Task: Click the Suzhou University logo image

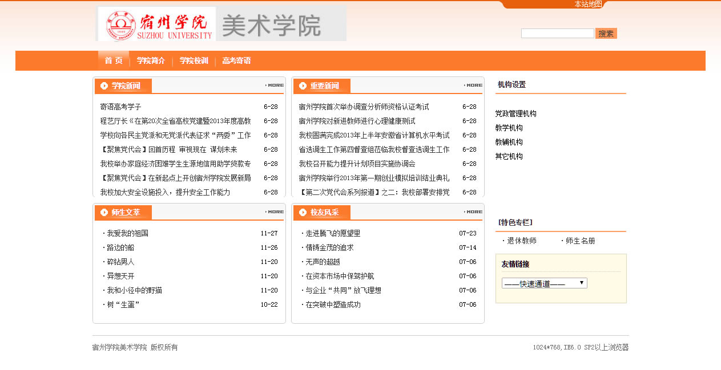Action: tap(156, 24)
